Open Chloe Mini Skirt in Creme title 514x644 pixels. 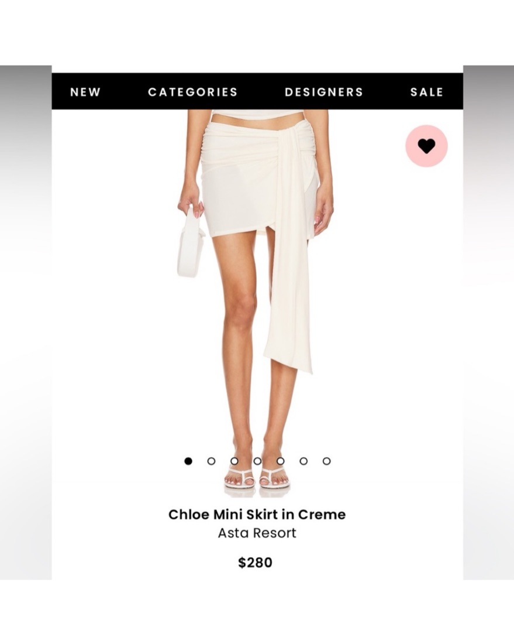coord(257,514)
